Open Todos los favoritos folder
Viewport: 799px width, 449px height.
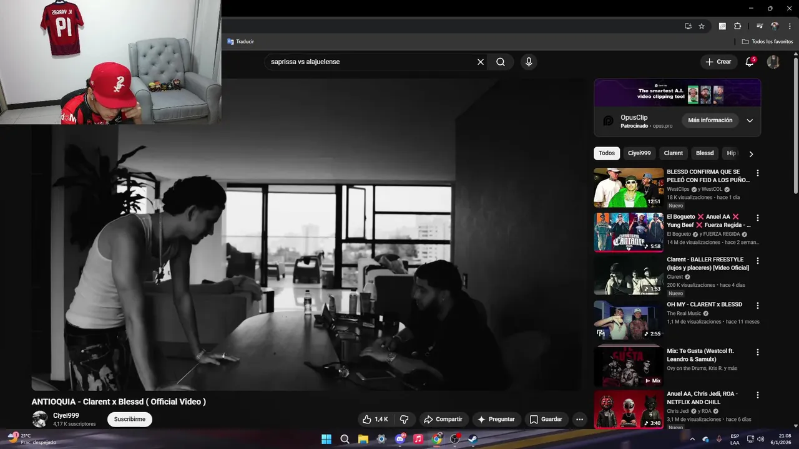pyautogui.click(x=768, y=42)
